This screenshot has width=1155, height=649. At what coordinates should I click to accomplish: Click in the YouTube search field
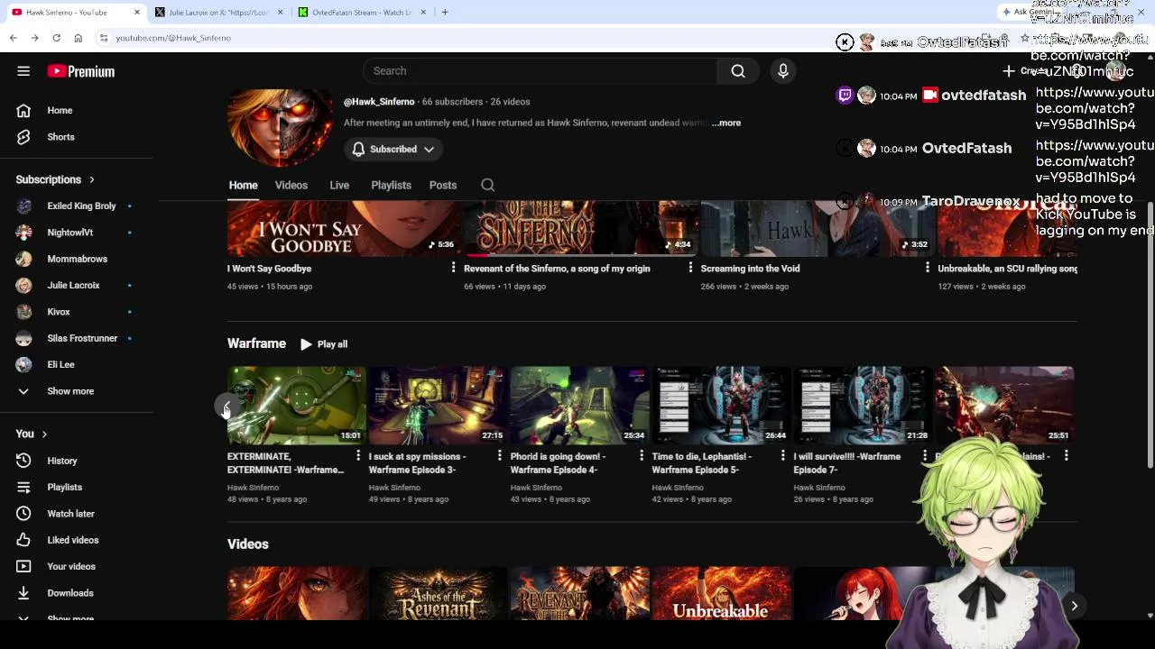tap(540, 71)
